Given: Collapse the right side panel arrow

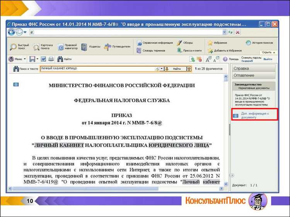Looking at the screenshot, I should coord(232,175).
